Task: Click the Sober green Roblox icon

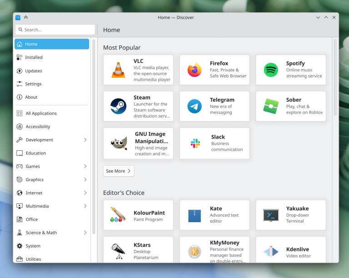Action: (x=271, y=106)
